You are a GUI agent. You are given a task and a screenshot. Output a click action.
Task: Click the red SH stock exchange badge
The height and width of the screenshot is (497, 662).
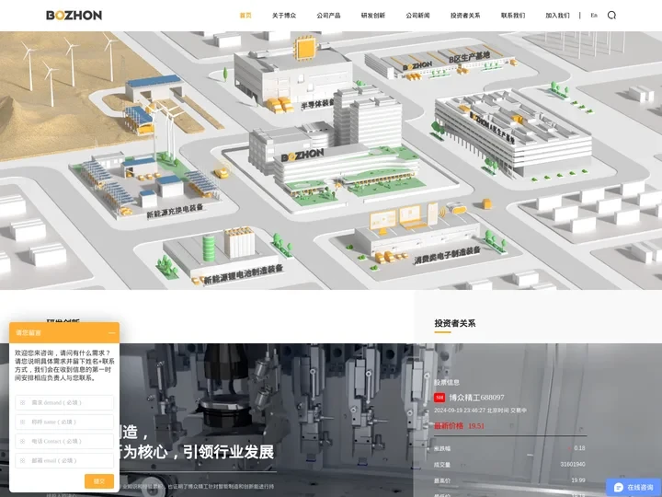439,398
